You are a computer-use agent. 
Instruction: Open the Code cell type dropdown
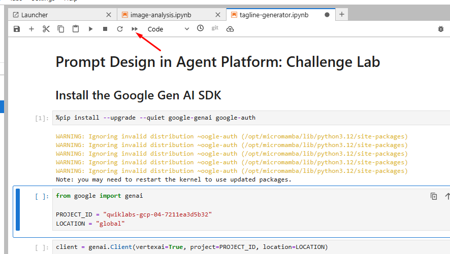[x=168, y=29]
